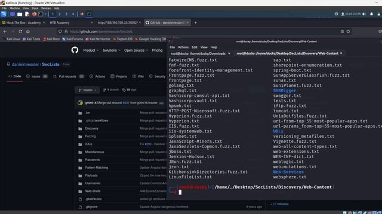Click the GitHub Octocat logo
Screen dimensions: 382x214
coord(75,50)
